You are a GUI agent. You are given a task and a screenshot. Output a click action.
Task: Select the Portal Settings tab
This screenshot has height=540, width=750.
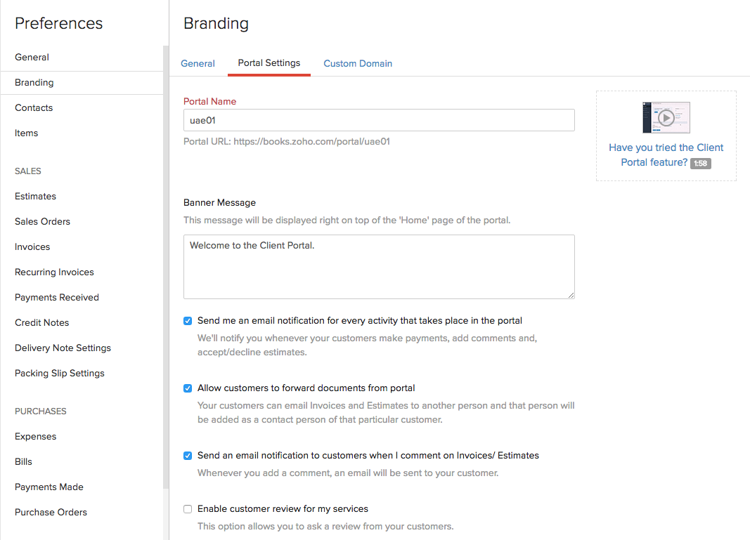coord(269,62)
